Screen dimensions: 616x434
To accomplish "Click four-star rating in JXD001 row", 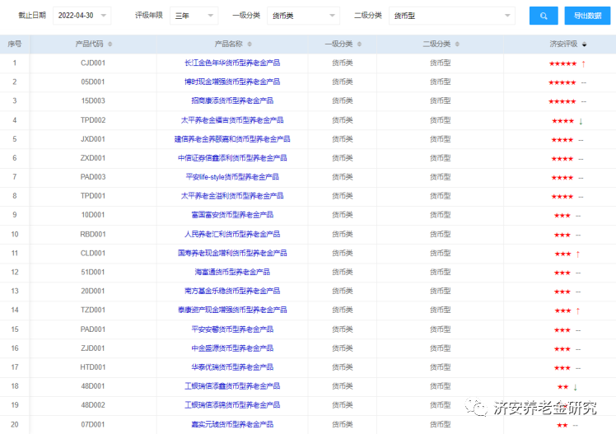I will click(562, 140).
